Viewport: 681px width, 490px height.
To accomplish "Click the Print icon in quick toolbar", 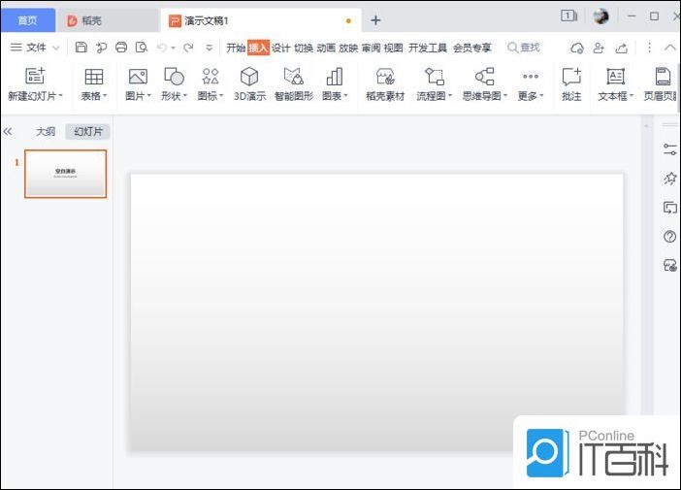I will [x=121, y=48].
